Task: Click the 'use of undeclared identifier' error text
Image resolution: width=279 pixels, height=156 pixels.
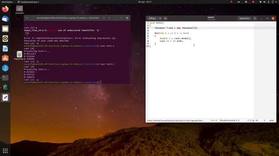Action: coord(78,30)
